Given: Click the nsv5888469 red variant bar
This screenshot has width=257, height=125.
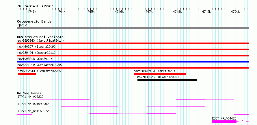Looking at the screenshot, I should 160,74.
